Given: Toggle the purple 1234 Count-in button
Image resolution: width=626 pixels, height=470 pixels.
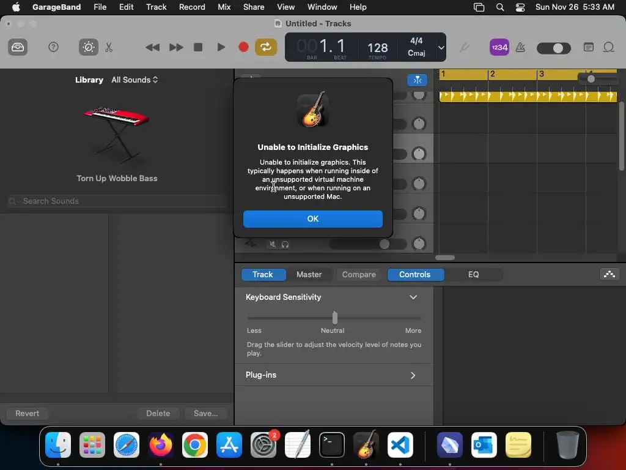Looking at the screenshot, I should pyautogui.click(x=499, y=47).
